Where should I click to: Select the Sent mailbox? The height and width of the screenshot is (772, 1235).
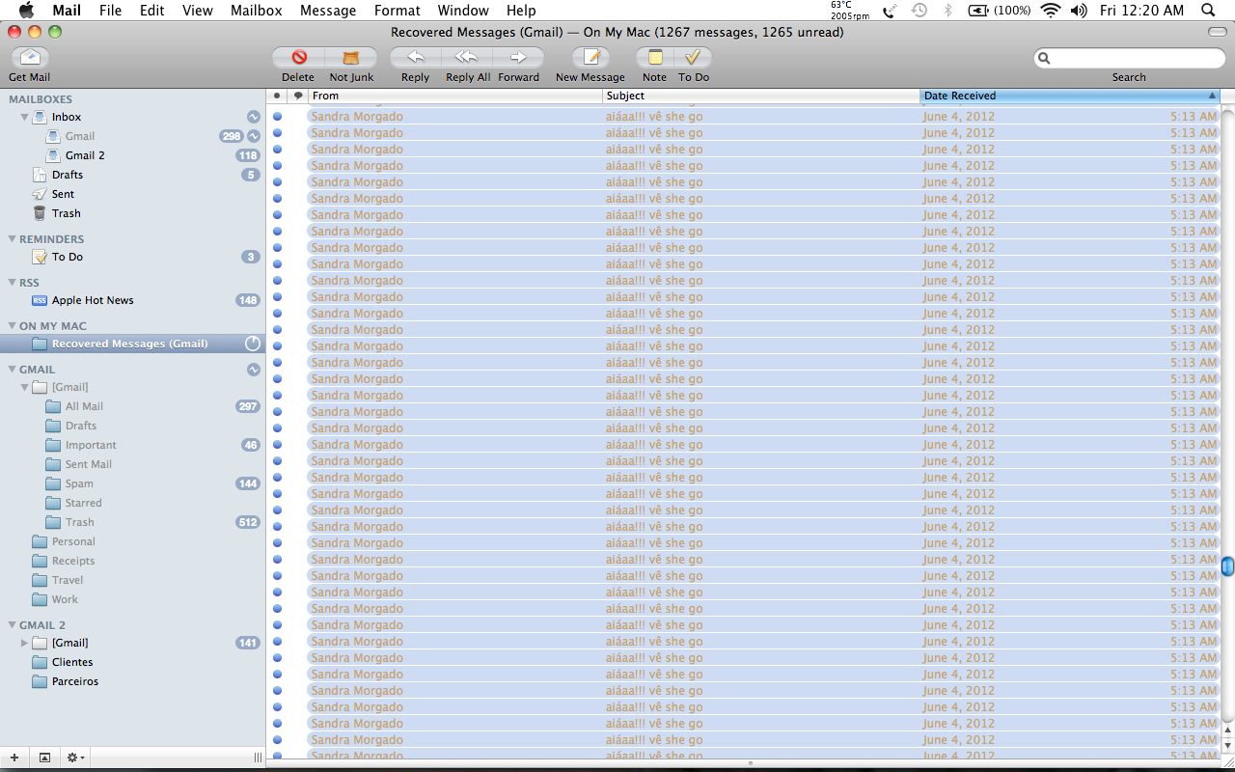pyautogui.click(x=64, y=194)
